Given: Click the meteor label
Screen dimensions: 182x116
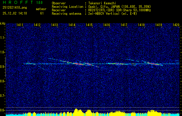Looking at the screenshot, I should [41, 9].
